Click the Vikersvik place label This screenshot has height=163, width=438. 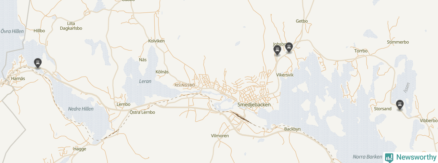click(x=285, y=74)
